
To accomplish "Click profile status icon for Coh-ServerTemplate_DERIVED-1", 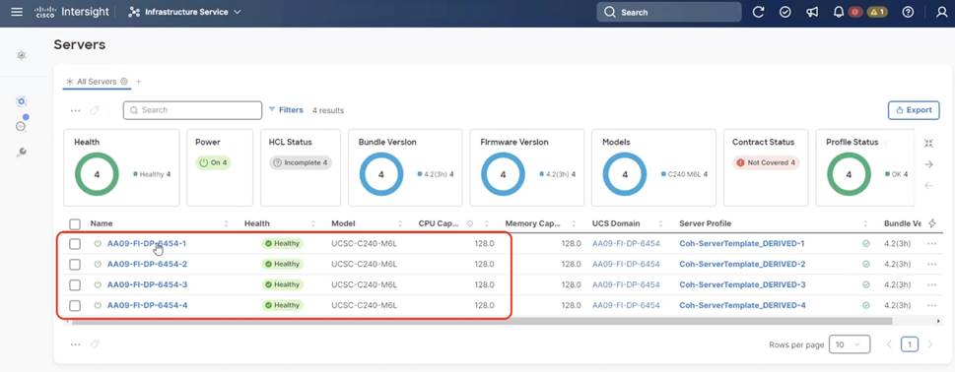I will pyautogui.click(x=866, y=244).
